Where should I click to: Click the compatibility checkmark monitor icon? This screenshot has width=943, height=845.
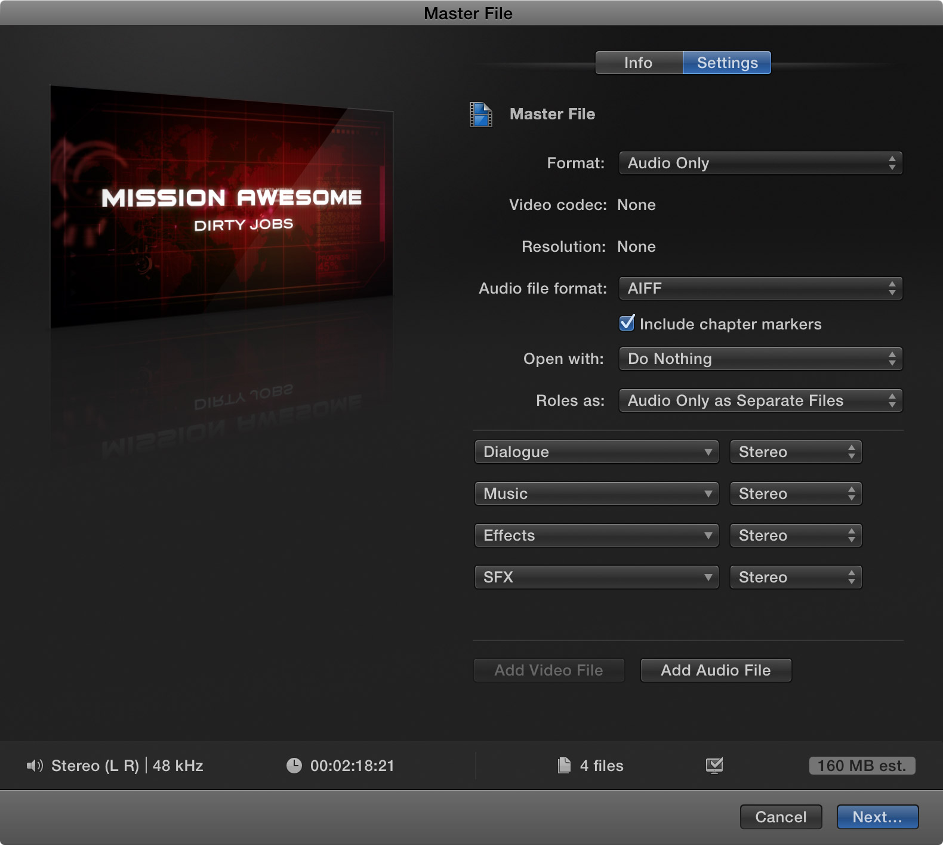714,765
